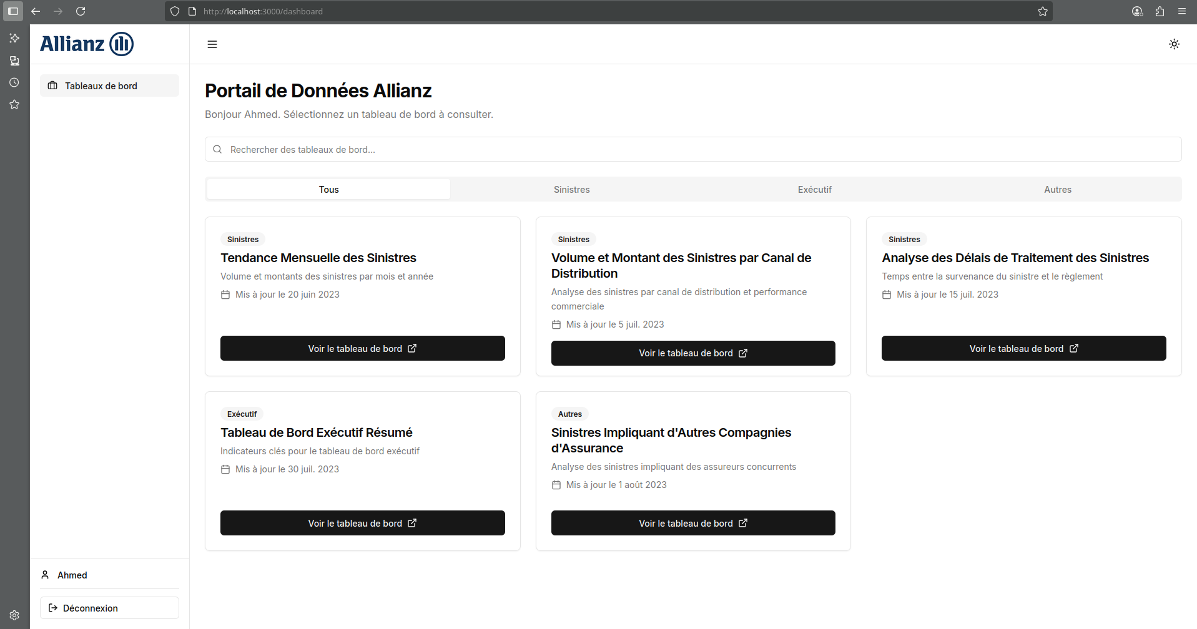Viewport: 1197px width, 629px height.
Task: Open browsing history via the clock icon
Action: click(x=14, y=82)
